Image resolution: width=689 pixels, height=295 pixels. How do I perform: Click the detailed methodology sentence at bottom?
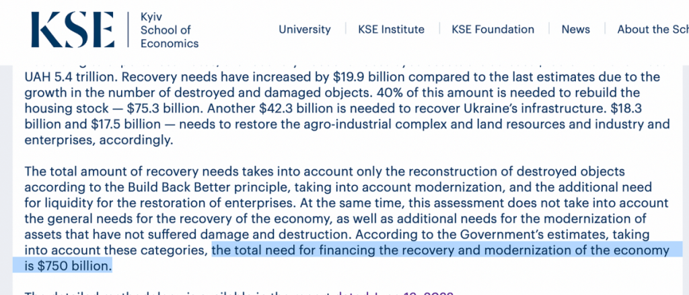pyautogui.click(x=239, y=293)
